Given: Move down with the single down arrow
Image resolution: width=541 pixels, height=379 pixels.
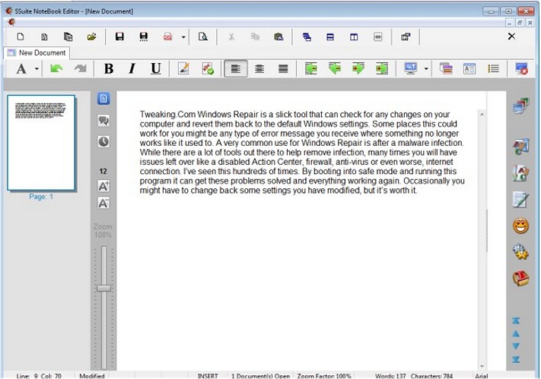Looking at the screenshot, I should [x=516, y=346].
